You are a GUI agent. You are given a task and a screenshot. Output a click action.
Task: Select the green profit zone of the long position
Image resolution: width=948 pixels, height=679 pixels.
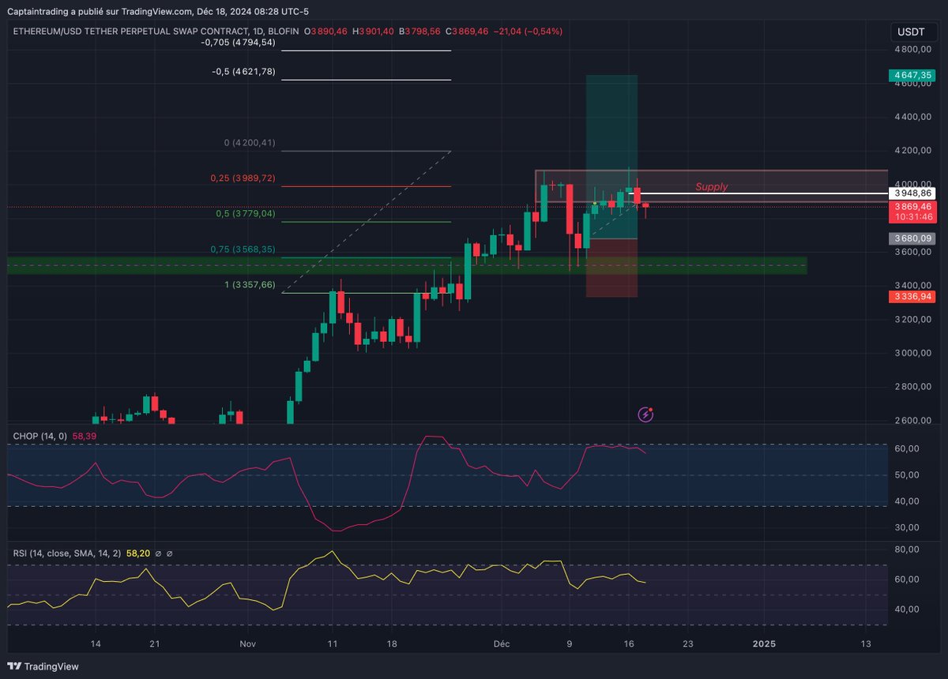(x=611, y=156)
